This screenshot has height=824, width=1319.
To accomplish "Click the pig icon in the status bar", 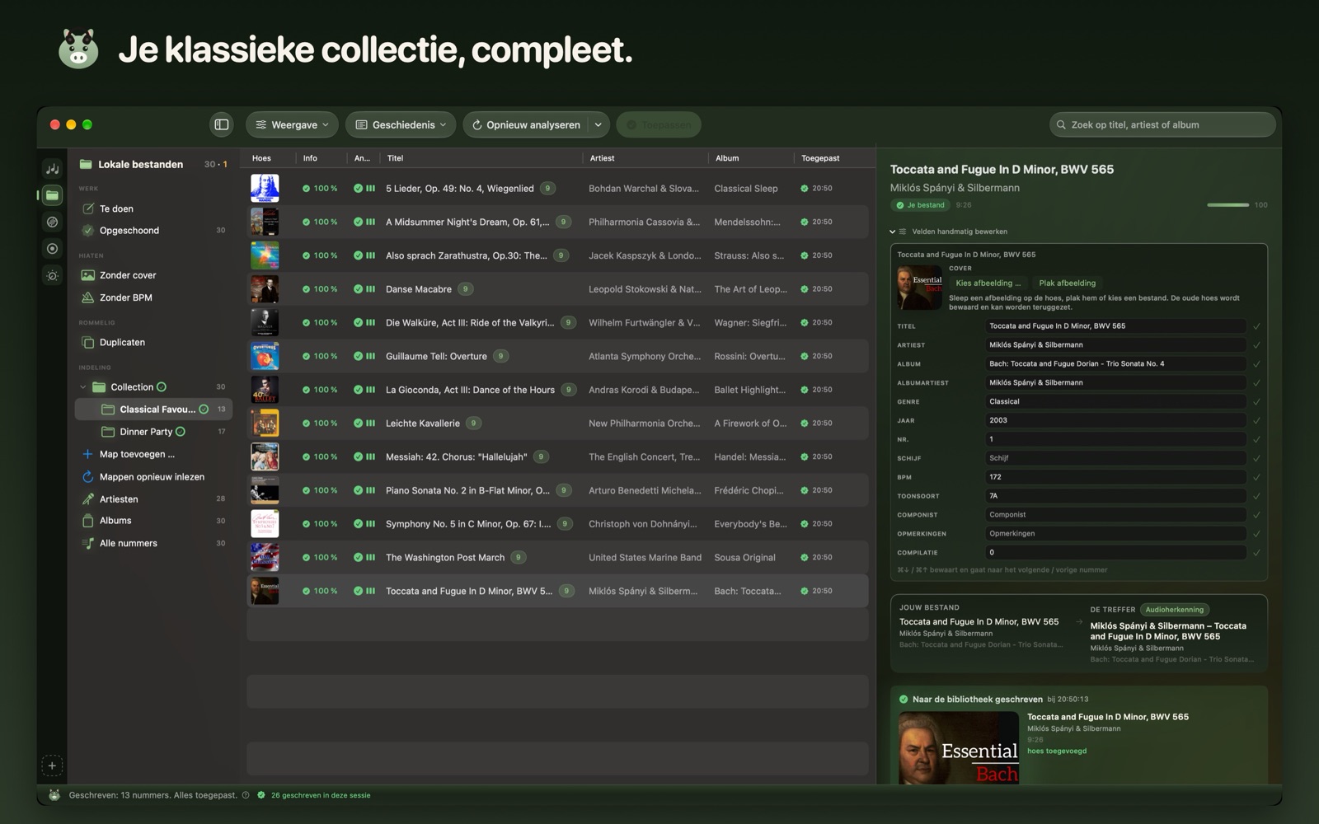I will (54, 795).
